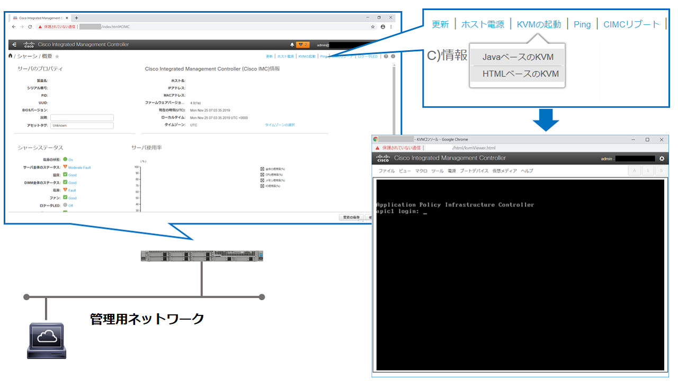
Task: Open the ツール menu in KVM console
Action: 438,171
